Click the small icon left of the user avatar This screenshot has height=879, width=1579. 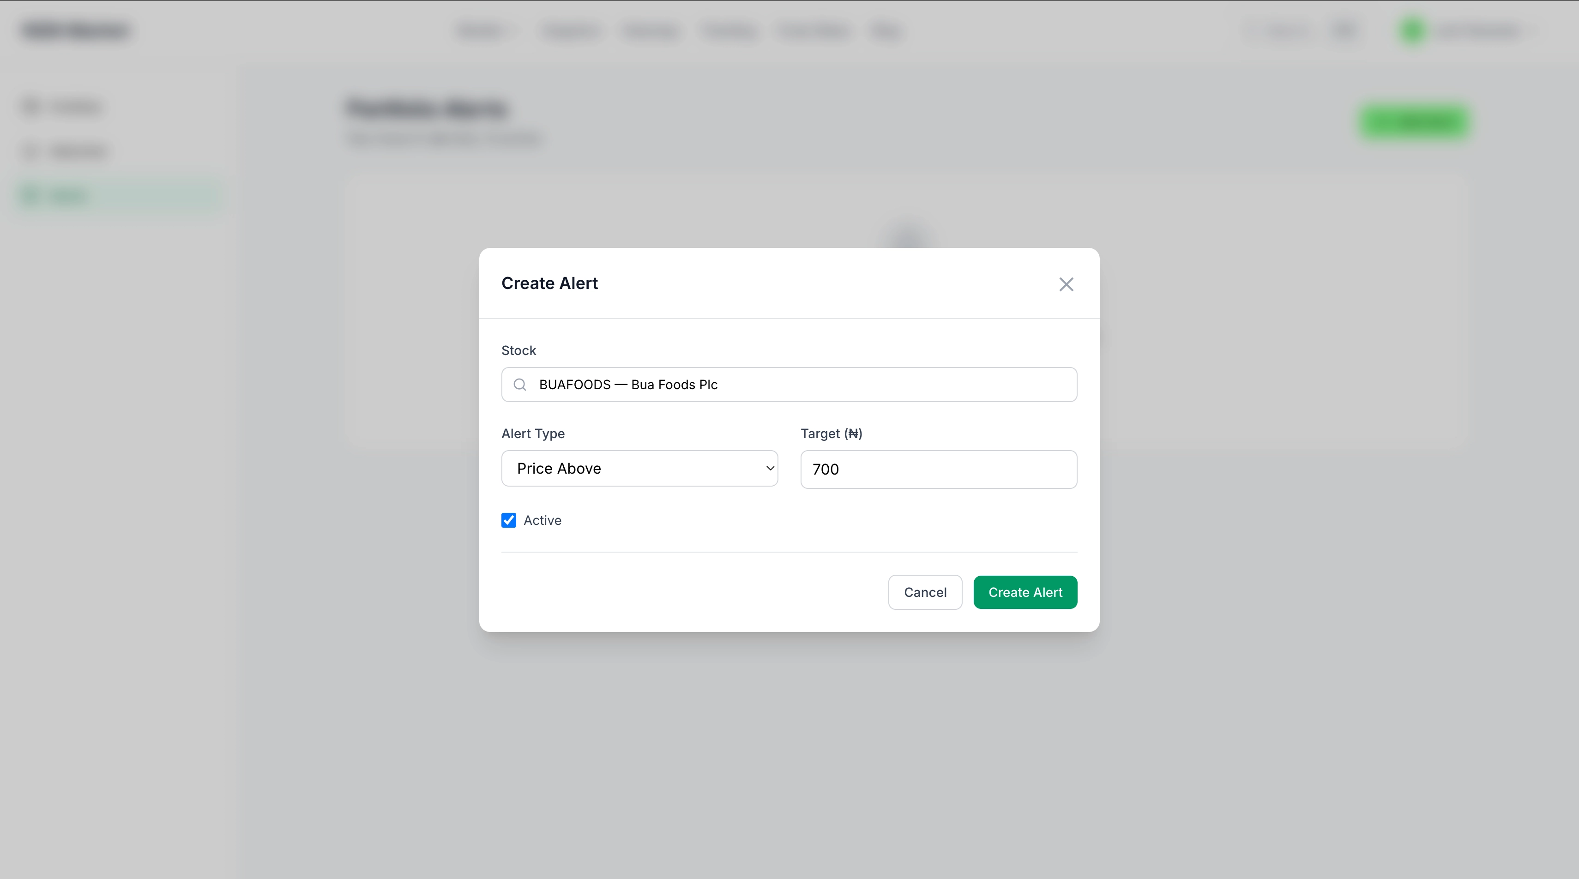tap(1343, 30)
